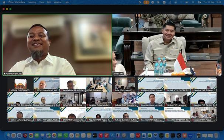
Task: Select Satker PKP Jabar_Pradi participant tile
Action: pos(46,114)
